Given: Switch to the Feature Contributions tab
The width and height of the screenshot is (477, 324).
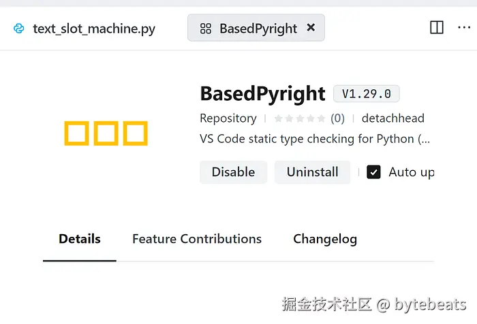Looking at the screenshot, I should 197,239.
